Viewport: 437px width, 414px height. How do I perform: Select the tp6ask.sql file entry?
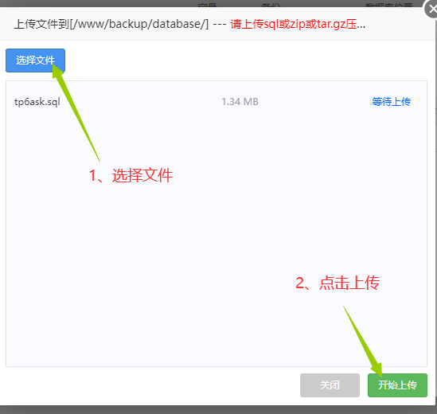pos(37,102)
